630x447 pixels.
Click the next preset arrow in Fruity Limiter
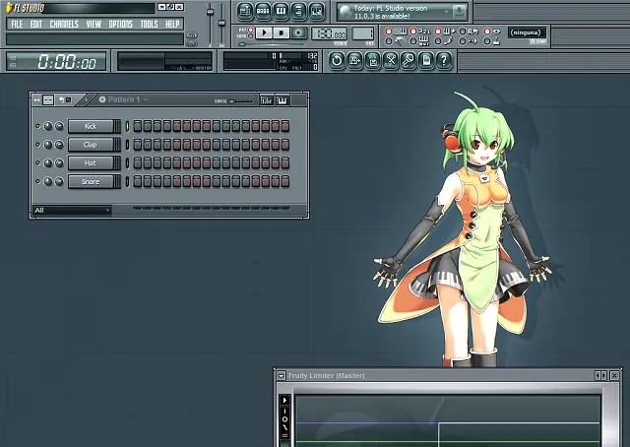click(x=603, y=375)
